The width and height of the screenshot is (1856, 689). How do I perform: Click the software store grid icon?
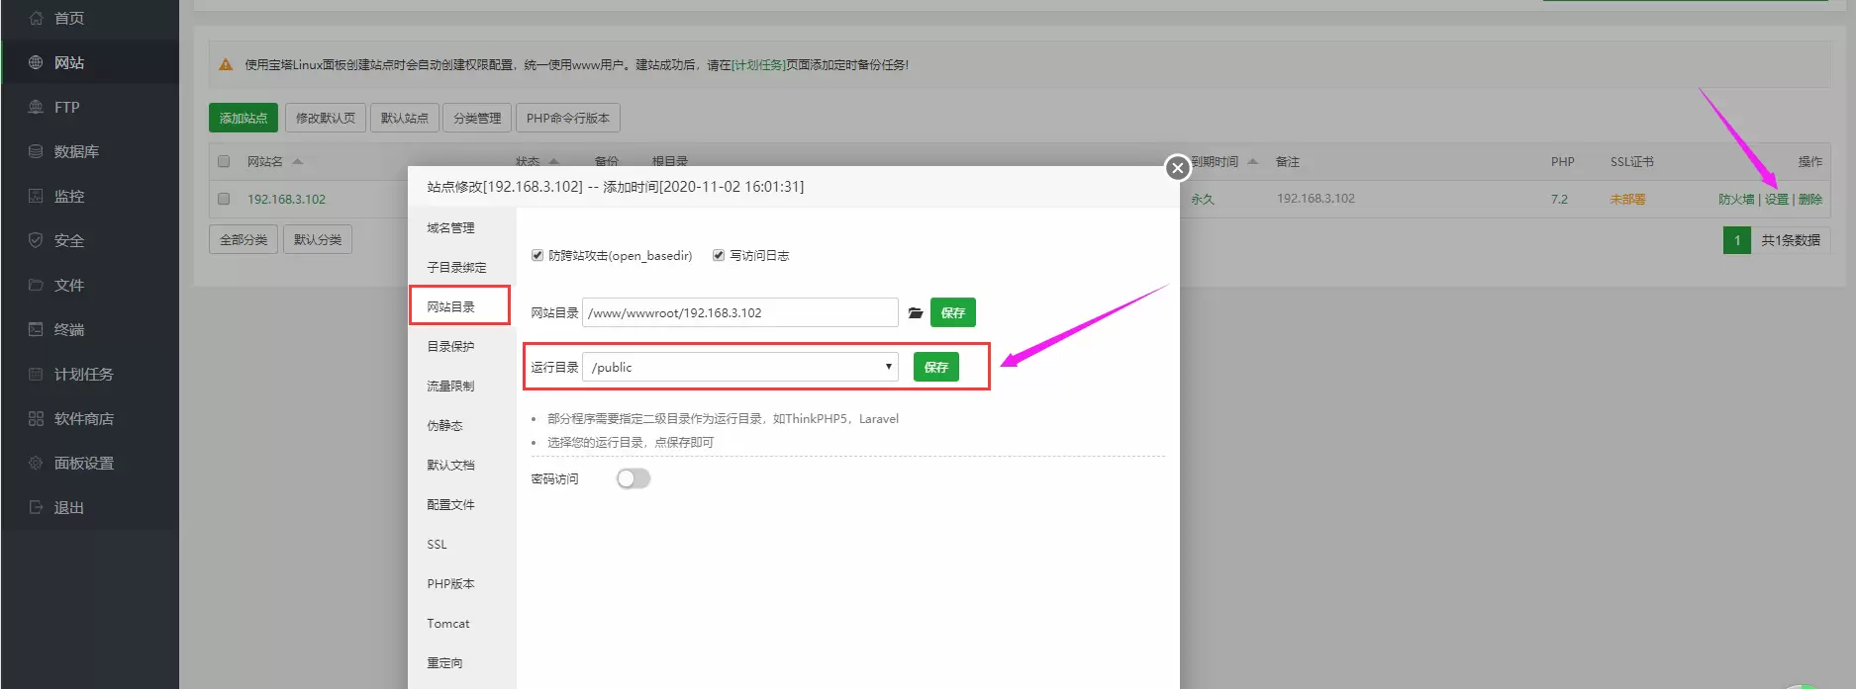point(36,418)
